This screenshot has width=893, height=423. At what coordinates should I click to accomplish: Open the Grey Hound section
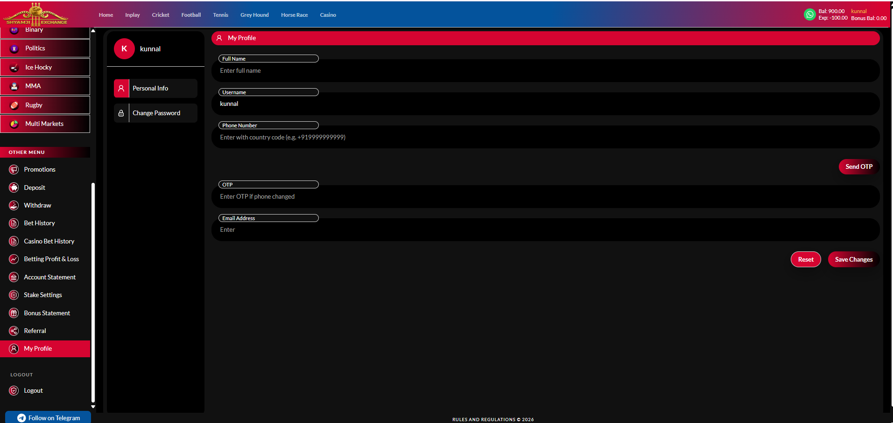pyautogui.click(x=255, y=15)
